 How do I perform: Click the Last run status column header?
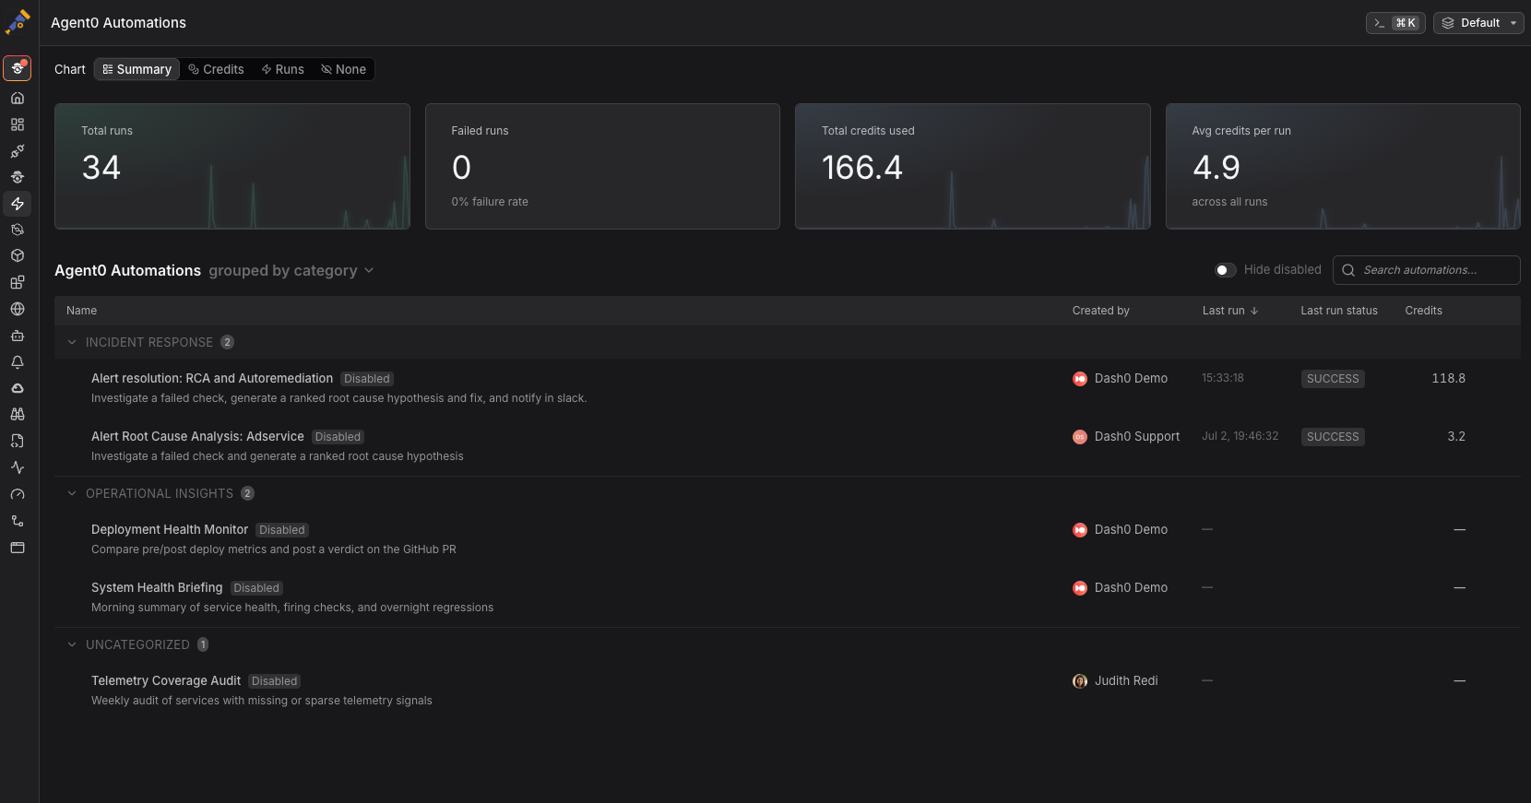click(x=1339, y=311)
